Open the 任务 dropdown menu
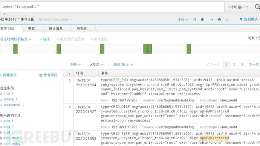Image resolution: width=260 pixels, height=146 pixels. [x=182, y=20]
